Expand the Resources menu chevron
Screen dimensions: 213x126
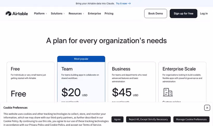click(83, 13)
